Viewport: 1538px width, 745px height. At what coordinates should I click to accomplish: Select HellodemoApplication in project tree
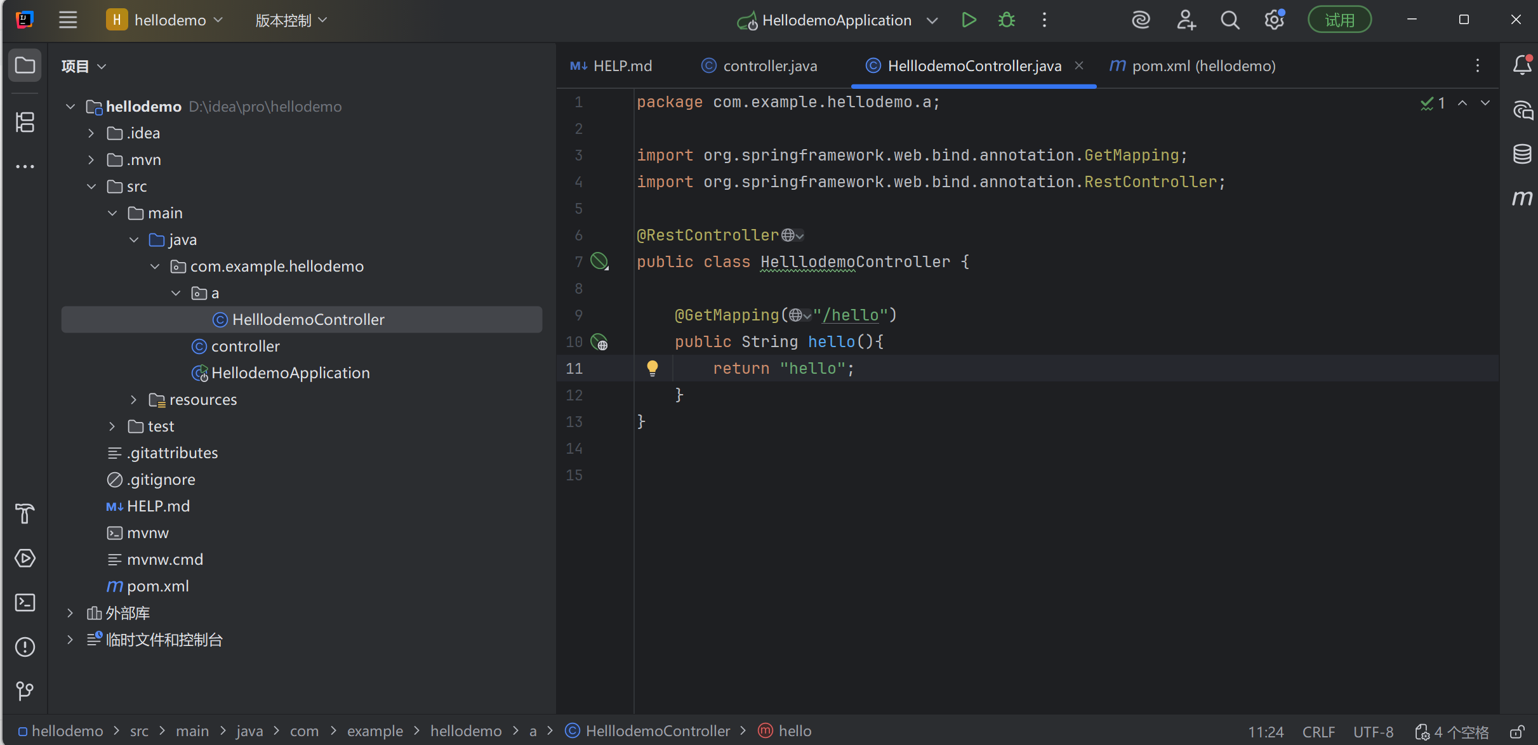pos(290,373)
